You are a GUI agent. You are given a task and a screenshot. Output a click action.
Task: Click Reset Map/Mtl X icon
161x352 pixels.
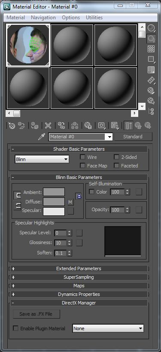[48, 125]
